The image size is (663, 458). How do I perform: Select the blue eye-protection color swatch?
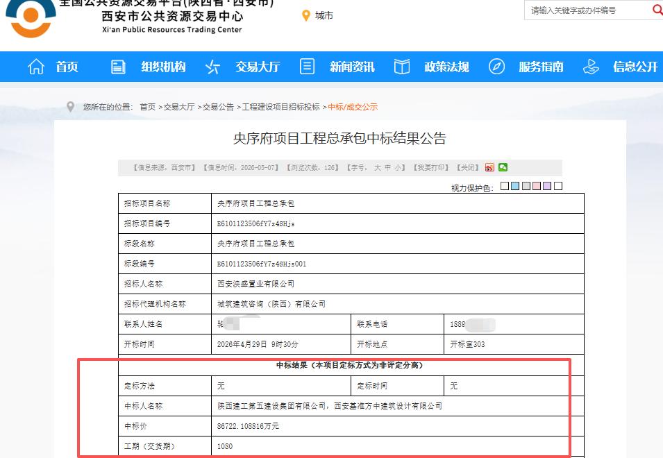(515, 186)
